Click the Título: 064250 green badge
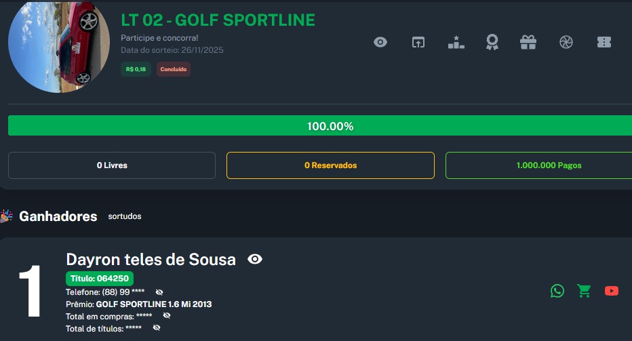The height and width of the screenshot is (341, 632). pos(100,279)
